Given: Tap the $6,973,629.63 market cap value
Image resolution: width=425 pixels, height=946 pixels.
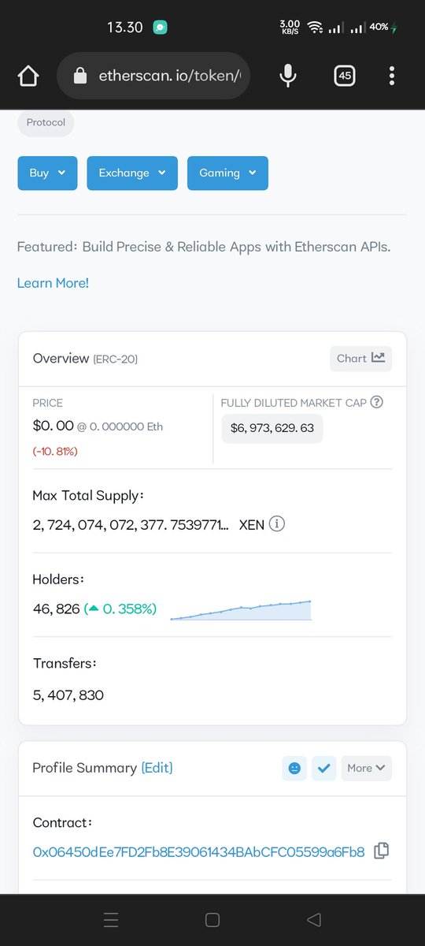Looking at the screenshot, I should click(x=272, y=428).
